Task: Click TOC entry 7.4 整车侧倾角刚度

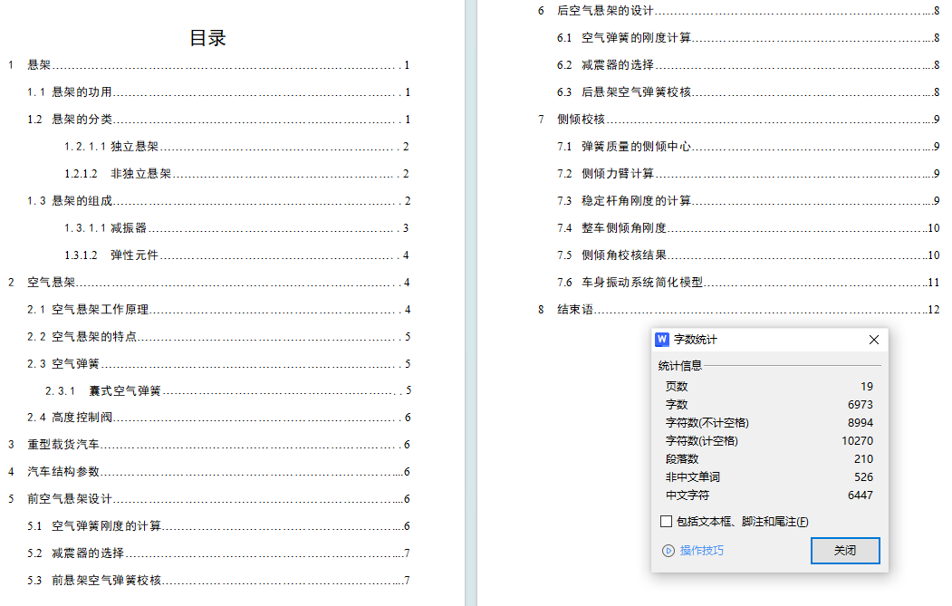Action: click(x=748, y=228)
